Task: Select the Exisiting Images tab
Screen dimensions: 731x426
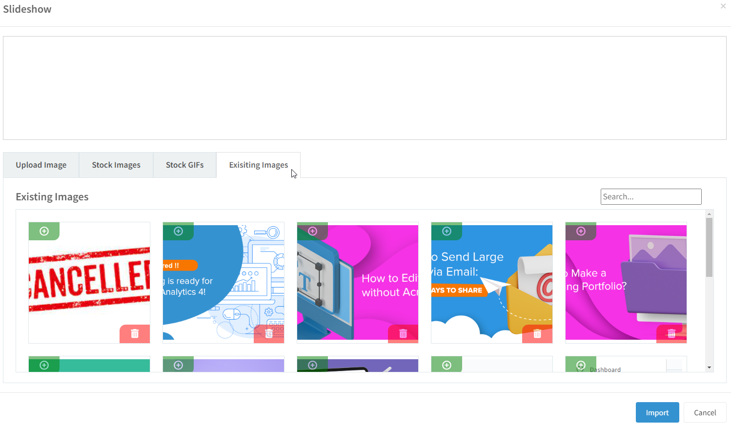Action: pos(259,165)
